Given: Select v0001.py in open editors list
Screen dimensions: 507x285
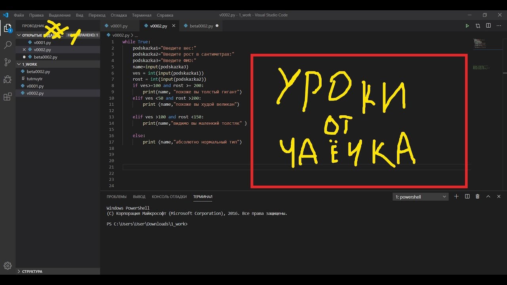Looking at the screenshot, I should coord(58,42).
